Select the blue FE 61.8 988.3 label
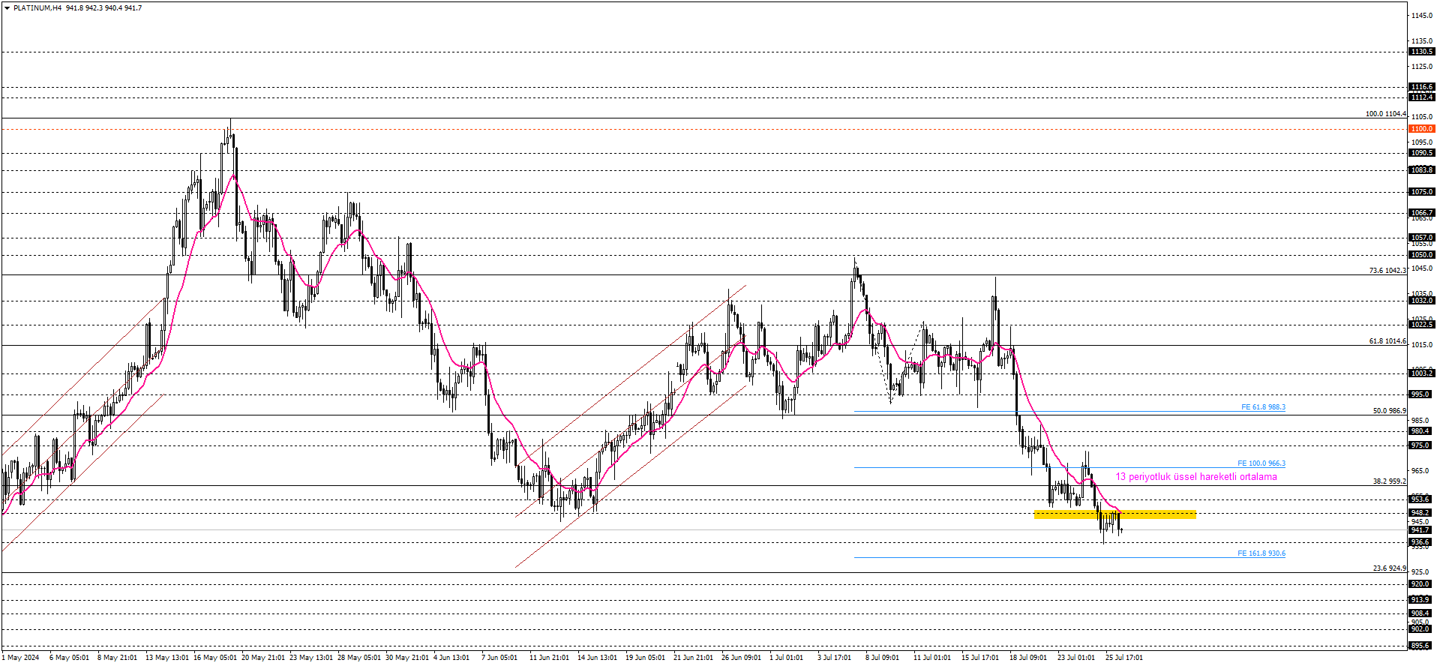The width and height of the screenshot is (1437, 666). click(1263, 407)
